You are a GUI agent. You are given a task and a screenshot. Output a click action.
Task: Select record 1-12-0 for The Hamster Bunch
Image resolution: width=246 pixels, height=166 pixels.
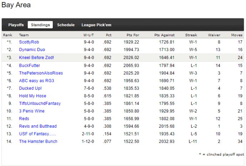pyautogui.click(x=88, y=142)
